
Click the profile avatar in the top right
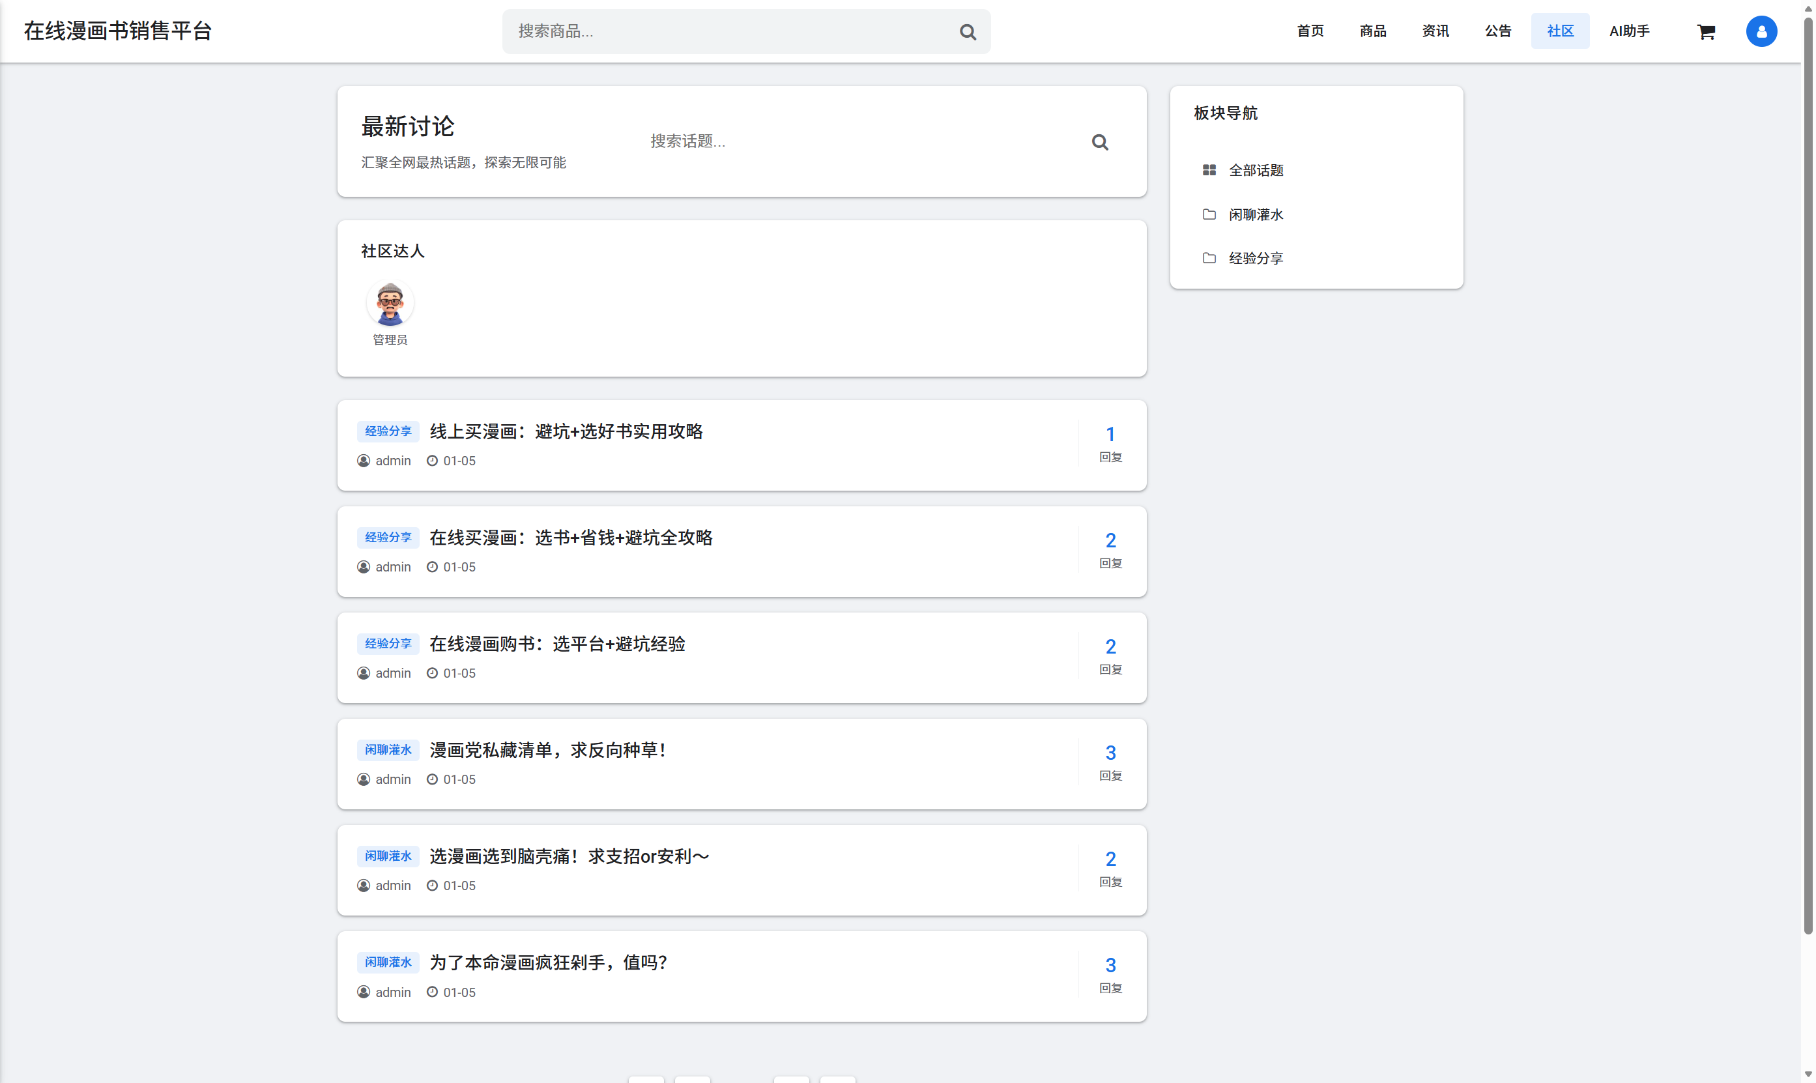[x=1761, y=31]
